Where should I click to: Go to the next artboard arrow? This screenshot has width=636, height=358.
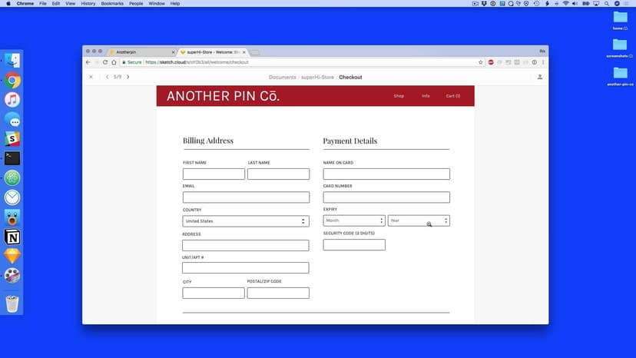point(128,77)
